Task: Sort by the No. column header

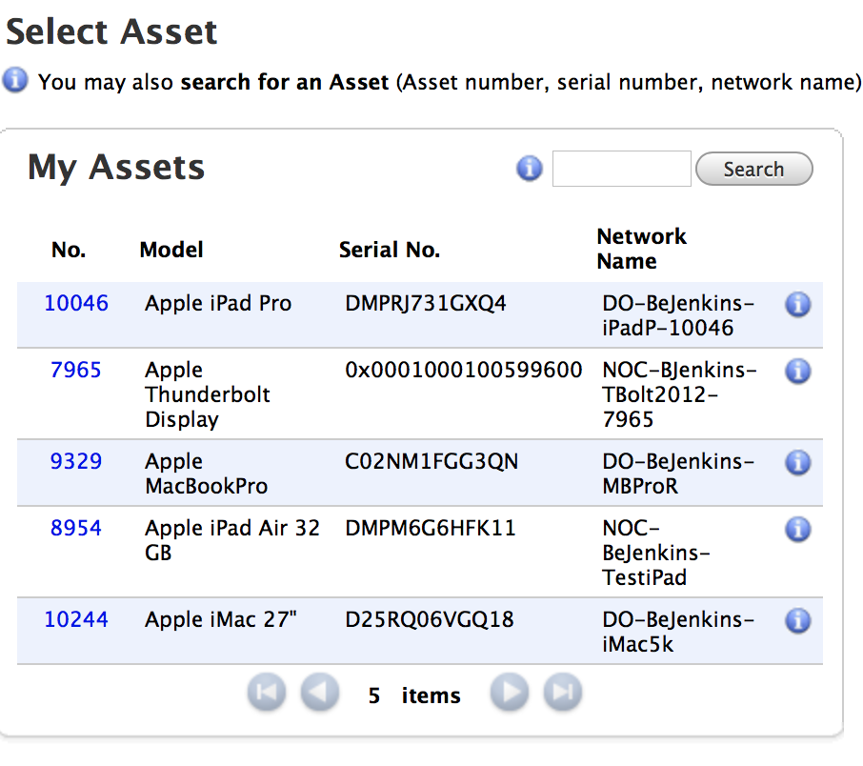Action: click(69, 250)
